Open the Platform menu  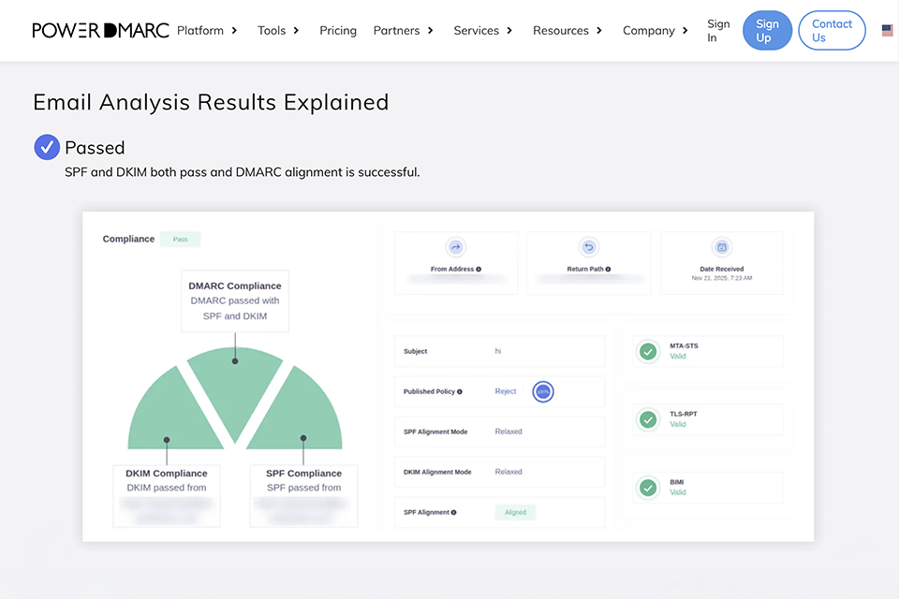click(200, 30)
